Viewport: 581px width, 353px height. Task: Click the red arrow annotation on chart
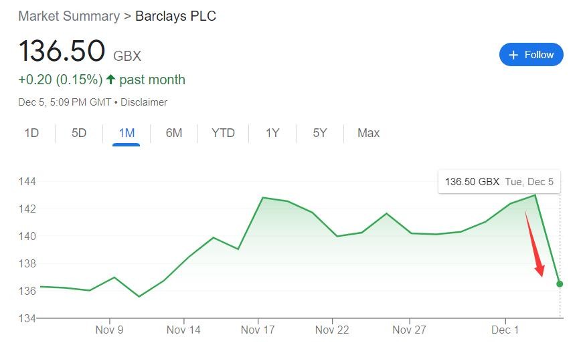[x=534, y=243]
